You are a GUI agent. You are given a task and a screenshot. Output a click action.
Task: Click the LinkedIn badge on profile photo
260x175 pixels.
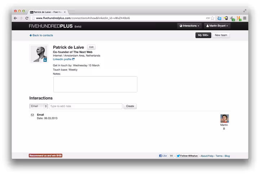point(45,60)
